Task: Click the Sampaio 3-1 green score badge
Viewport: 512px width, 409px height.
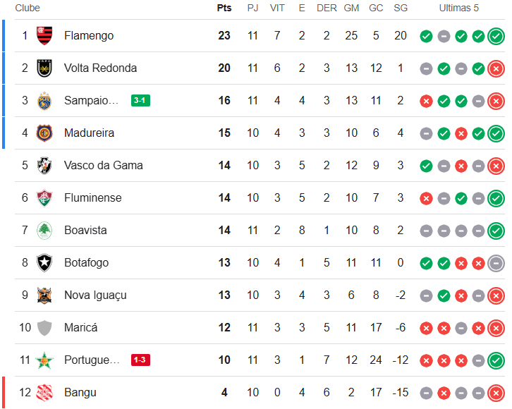Action: click(140, 100)
